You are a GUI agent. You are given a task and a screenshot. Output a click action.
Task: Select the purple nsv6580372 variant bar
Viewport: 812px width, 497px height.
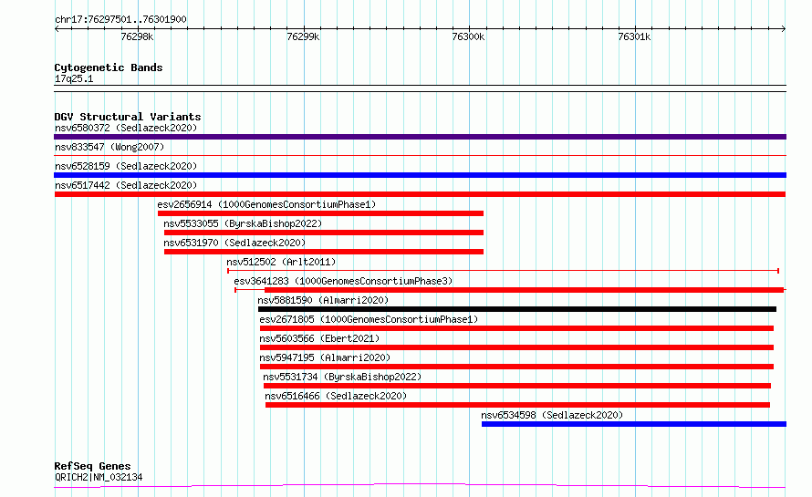pos(420,137)
